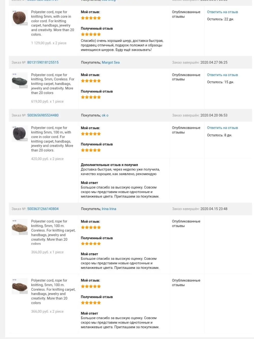Open grey coreless cord product thumbnail
Screen dimensions: 254x339
[20, 81]
